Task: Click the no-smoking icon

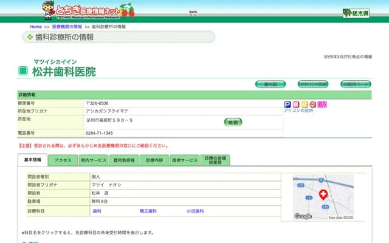Action: (x=313, y=104)
